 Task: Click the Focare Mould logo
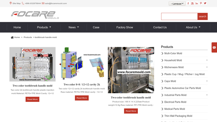(x=35, y=15)
